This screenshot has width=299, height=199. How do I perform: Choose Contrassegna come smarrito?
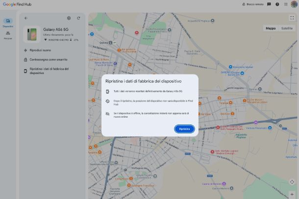point(45,59)
